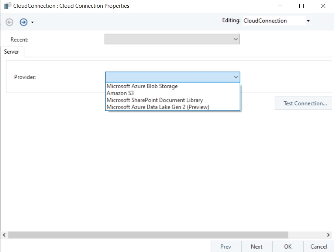The width and height of the screenshot is (334, 252).
Task: Click the back navigation arrow icon
Action: (10, 22)
